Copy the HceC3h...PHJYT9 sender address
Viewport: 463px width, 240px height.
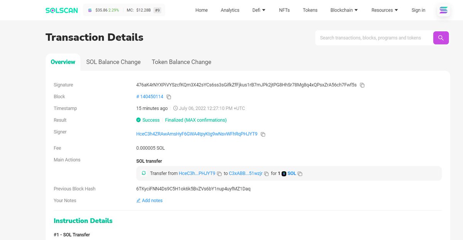(x=219, y=174)
